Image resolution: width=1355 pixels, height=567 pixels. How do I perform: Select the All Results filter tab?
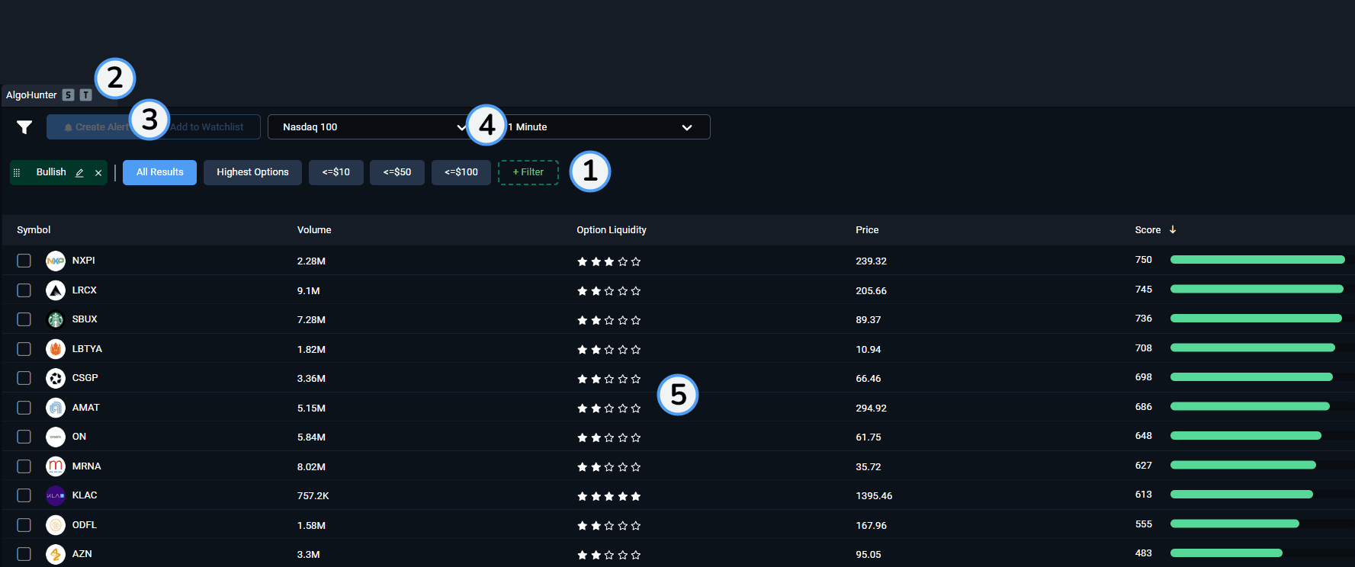pos(159,172)
